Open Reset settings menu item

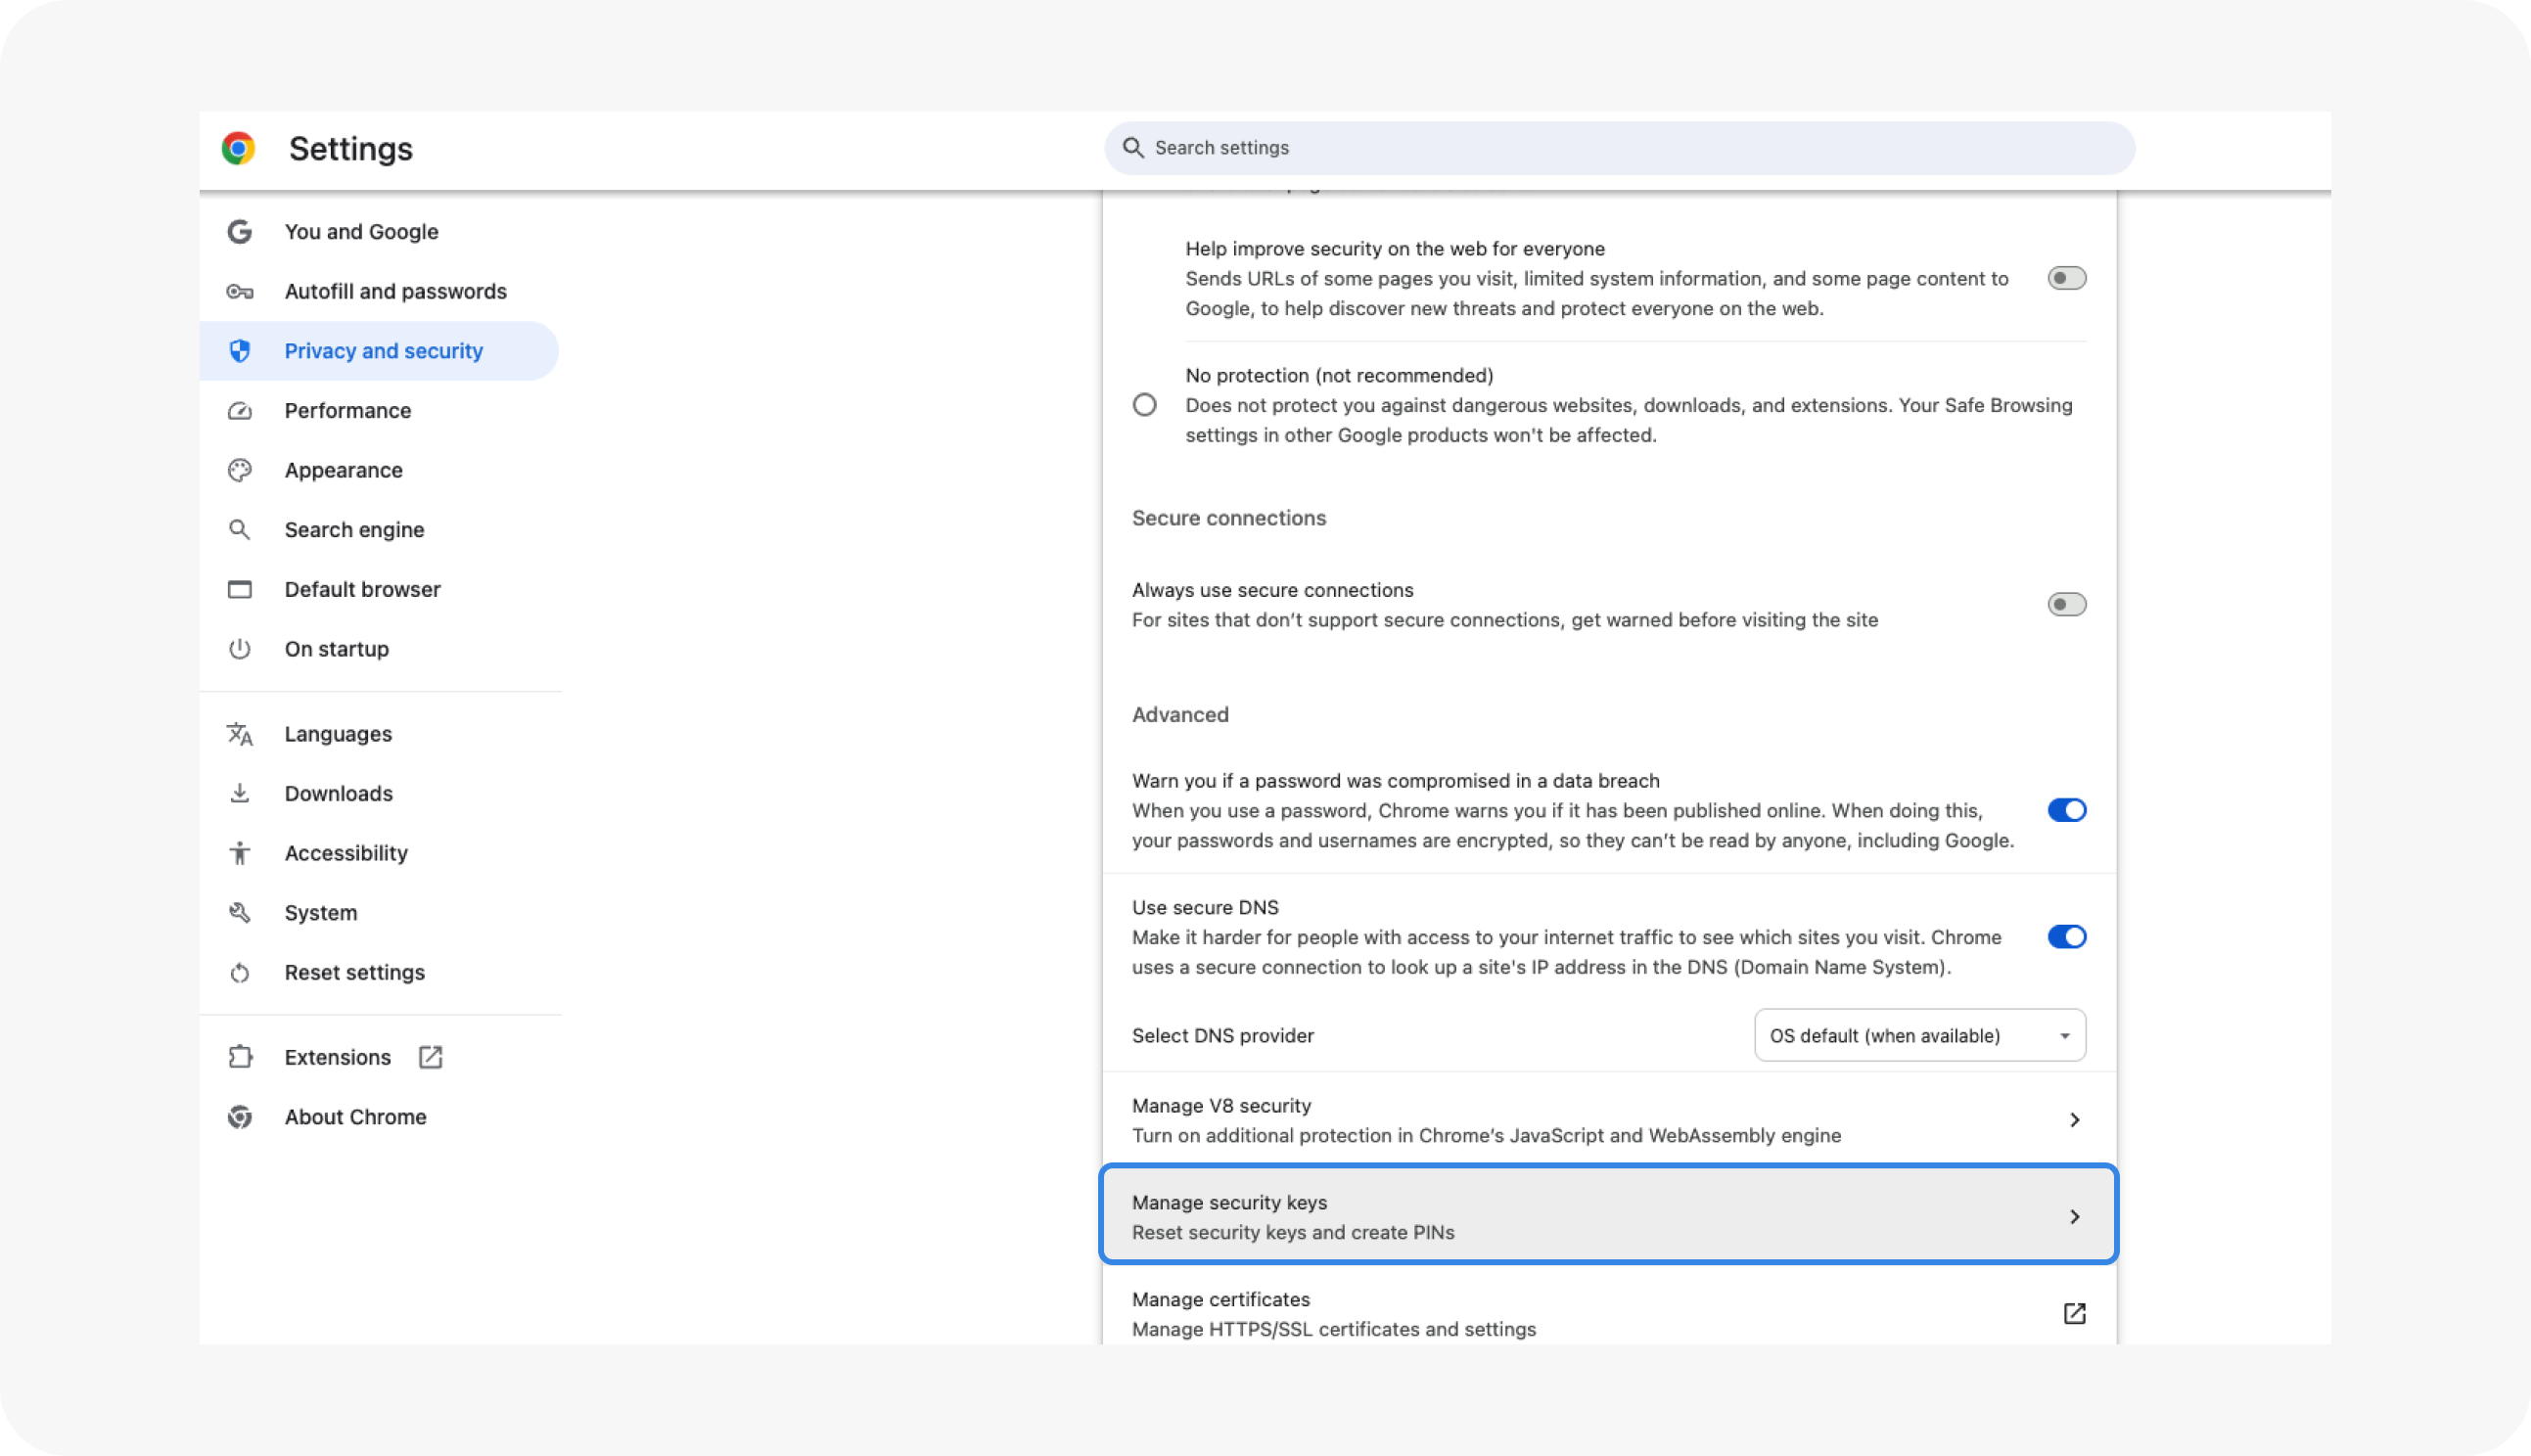click(x=354, y=972)
